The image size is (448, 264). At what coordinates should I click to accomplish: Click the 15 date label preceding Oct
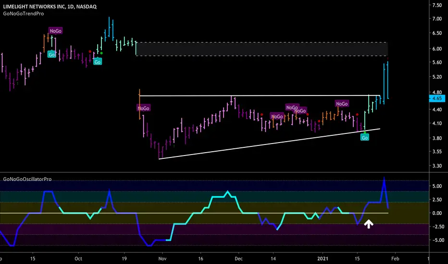tap(33, 259)
